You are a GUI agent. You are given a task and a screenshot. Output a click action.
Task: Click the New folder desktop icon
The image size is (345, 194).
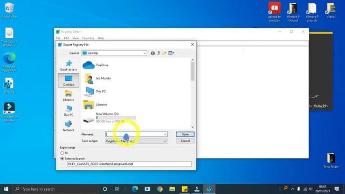pyautogui.click(x=331, y=161)
